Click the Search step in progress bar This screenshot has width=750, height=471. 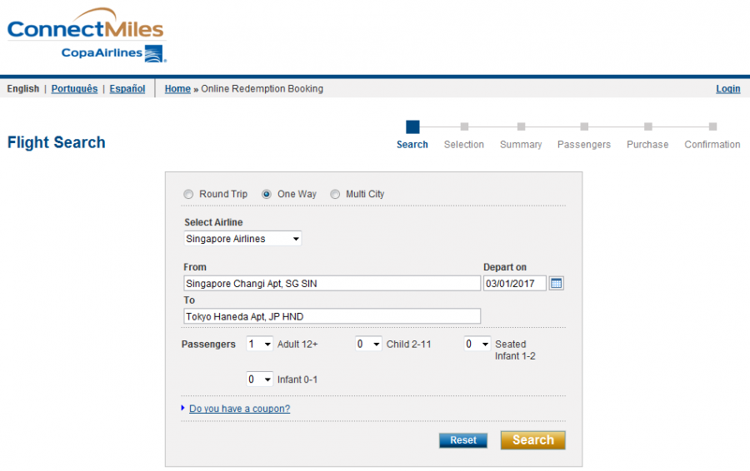point(412,135)
